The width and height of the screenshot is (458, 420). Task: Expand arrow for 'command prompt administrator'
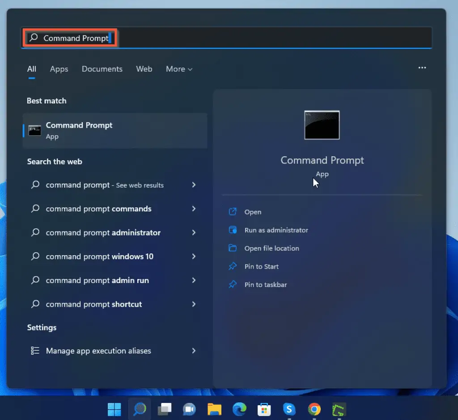point(194,233)
